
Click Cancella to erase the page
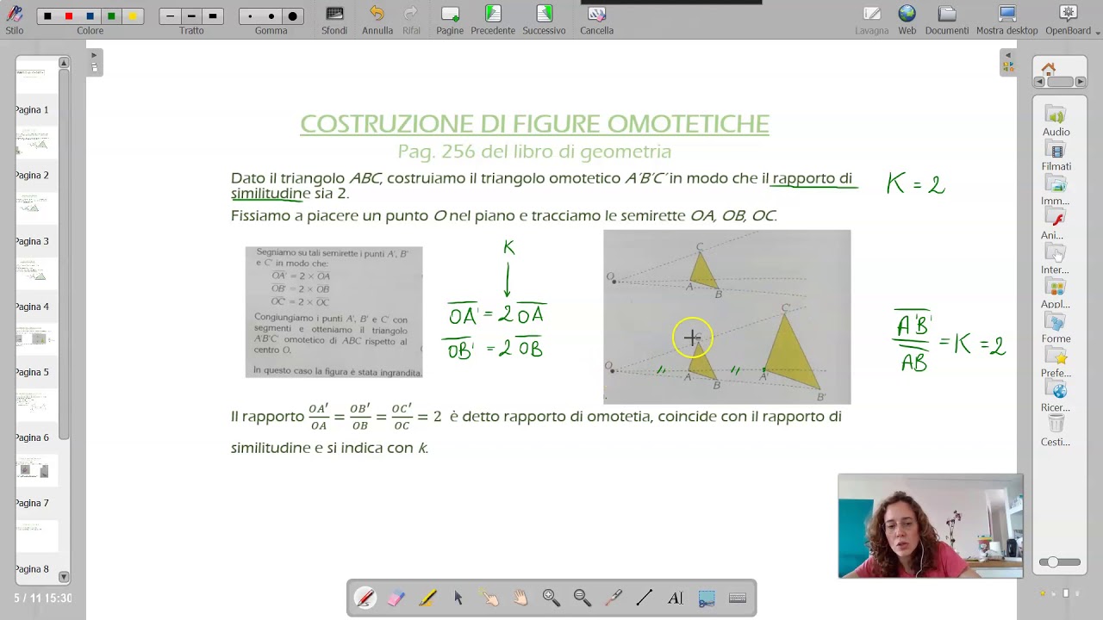(596, 20)
